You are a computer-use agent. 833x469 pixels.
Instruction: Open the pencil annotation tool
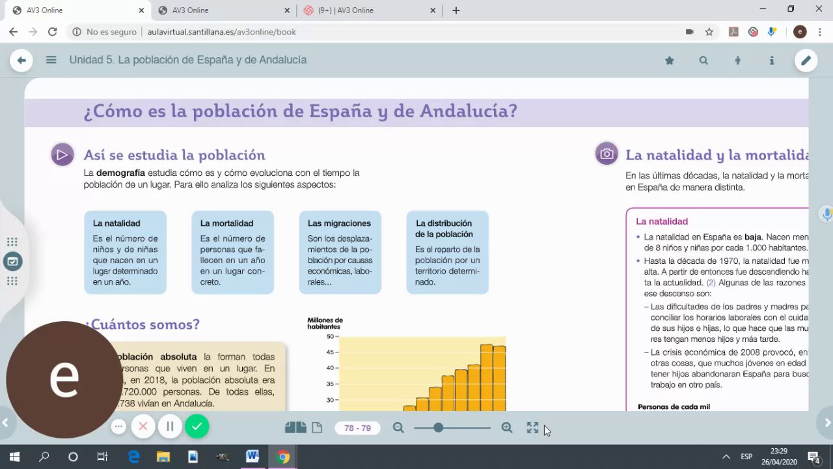click(x=806, y=61)
